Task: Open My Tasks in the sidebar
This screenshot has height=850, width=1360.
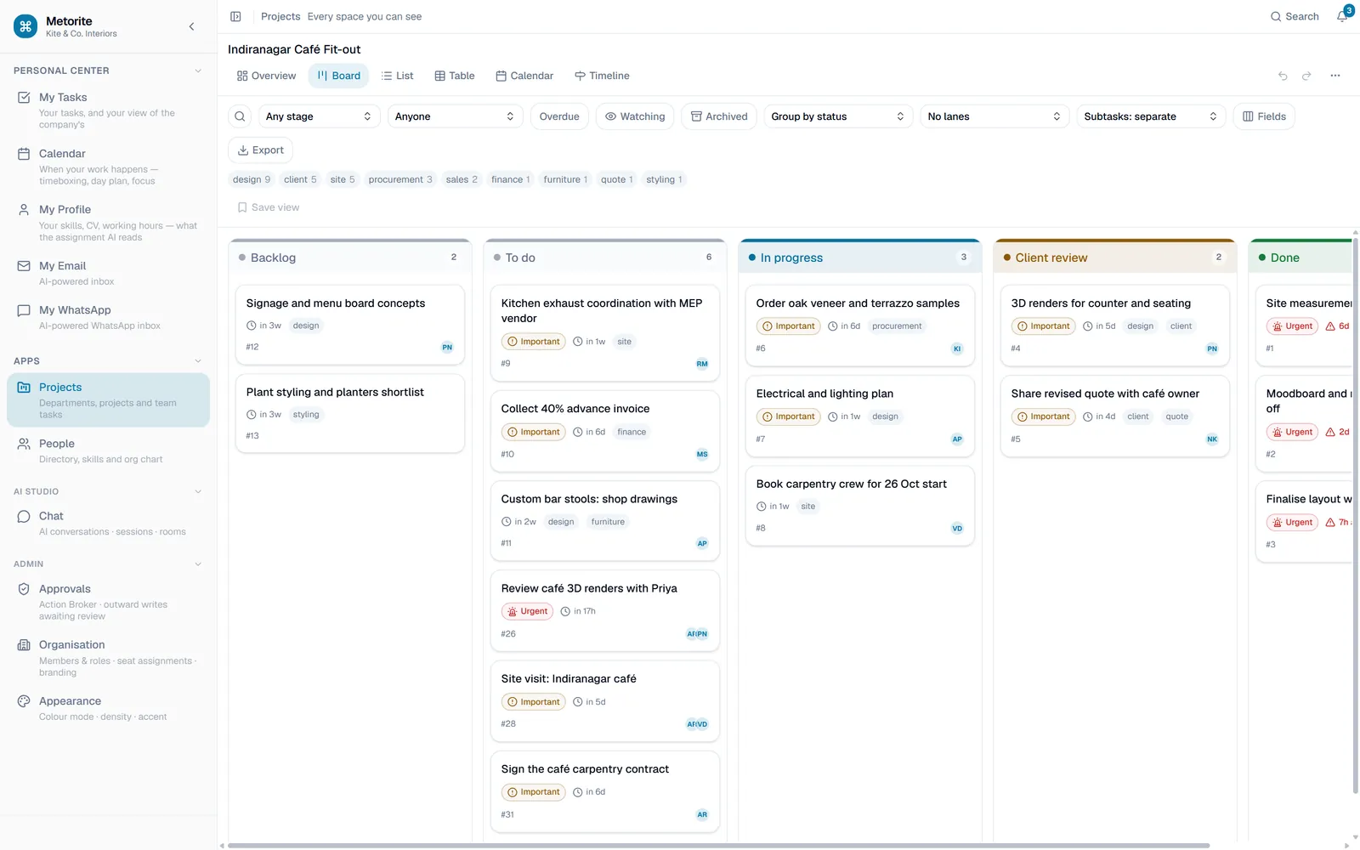Action: pos(108,110)
